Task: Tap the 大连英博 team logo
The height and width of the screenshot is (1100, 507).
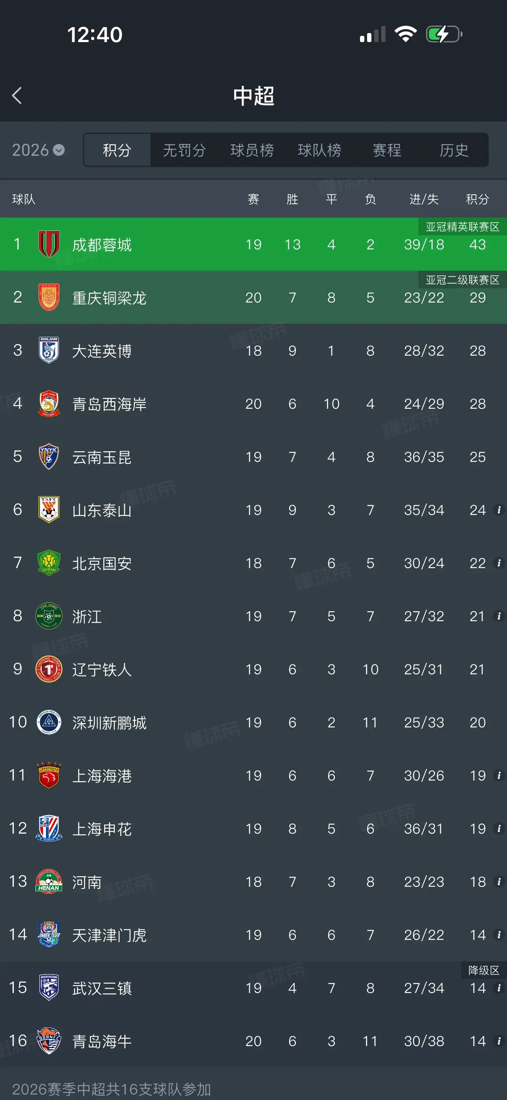Action: pyautogui.click(x=49, y=350)
